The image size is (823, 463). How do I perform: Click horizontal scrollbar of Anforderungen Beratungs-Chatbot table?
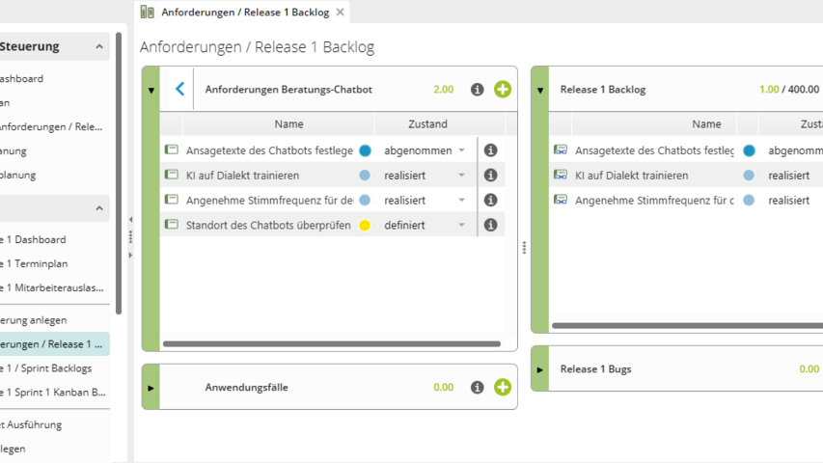[x=332, y=343]
